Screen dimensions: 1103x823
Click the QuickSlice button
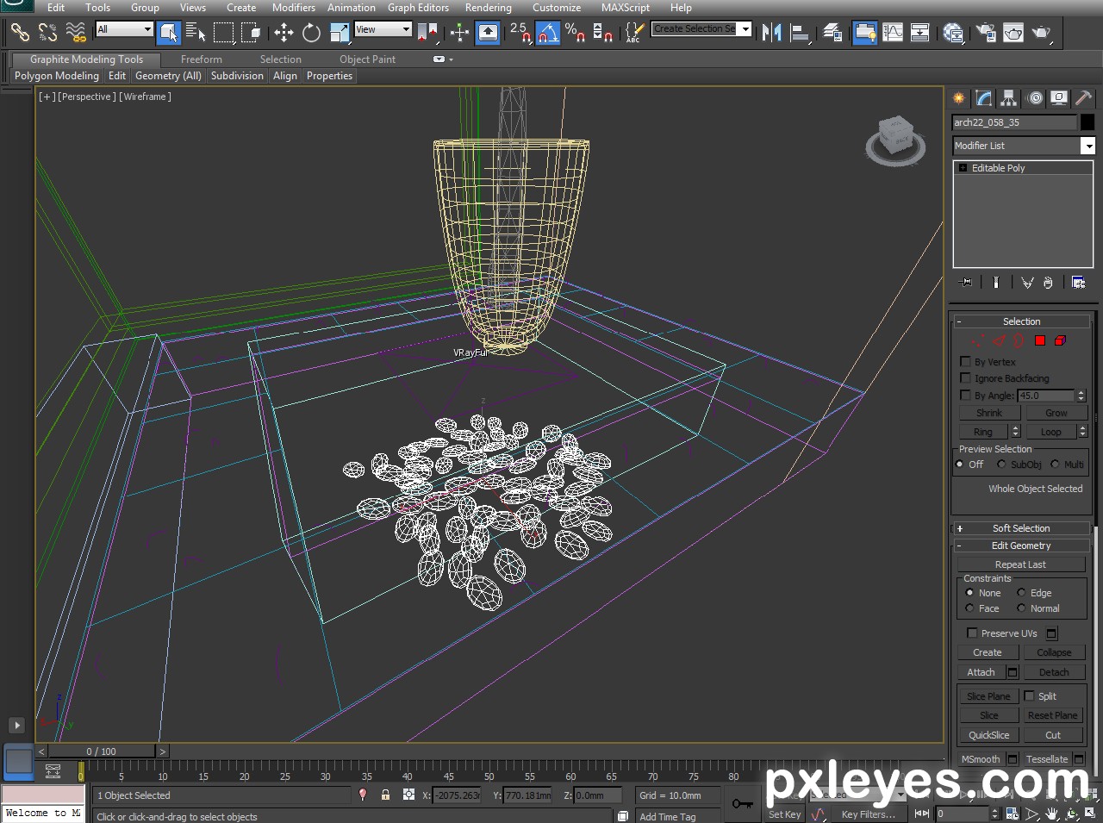(988, 735)
